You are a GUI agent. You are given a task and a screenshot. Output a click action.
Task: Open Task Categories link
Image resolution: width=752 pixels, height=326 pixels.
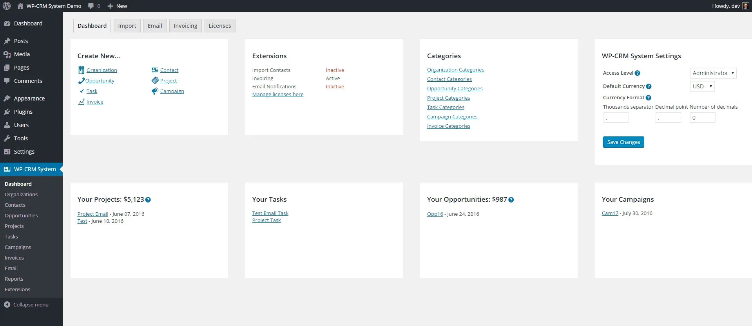click(446, 107)
